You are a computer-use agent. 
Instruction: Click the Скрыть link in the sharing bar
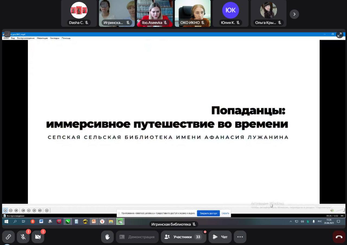tap(225, 213)
